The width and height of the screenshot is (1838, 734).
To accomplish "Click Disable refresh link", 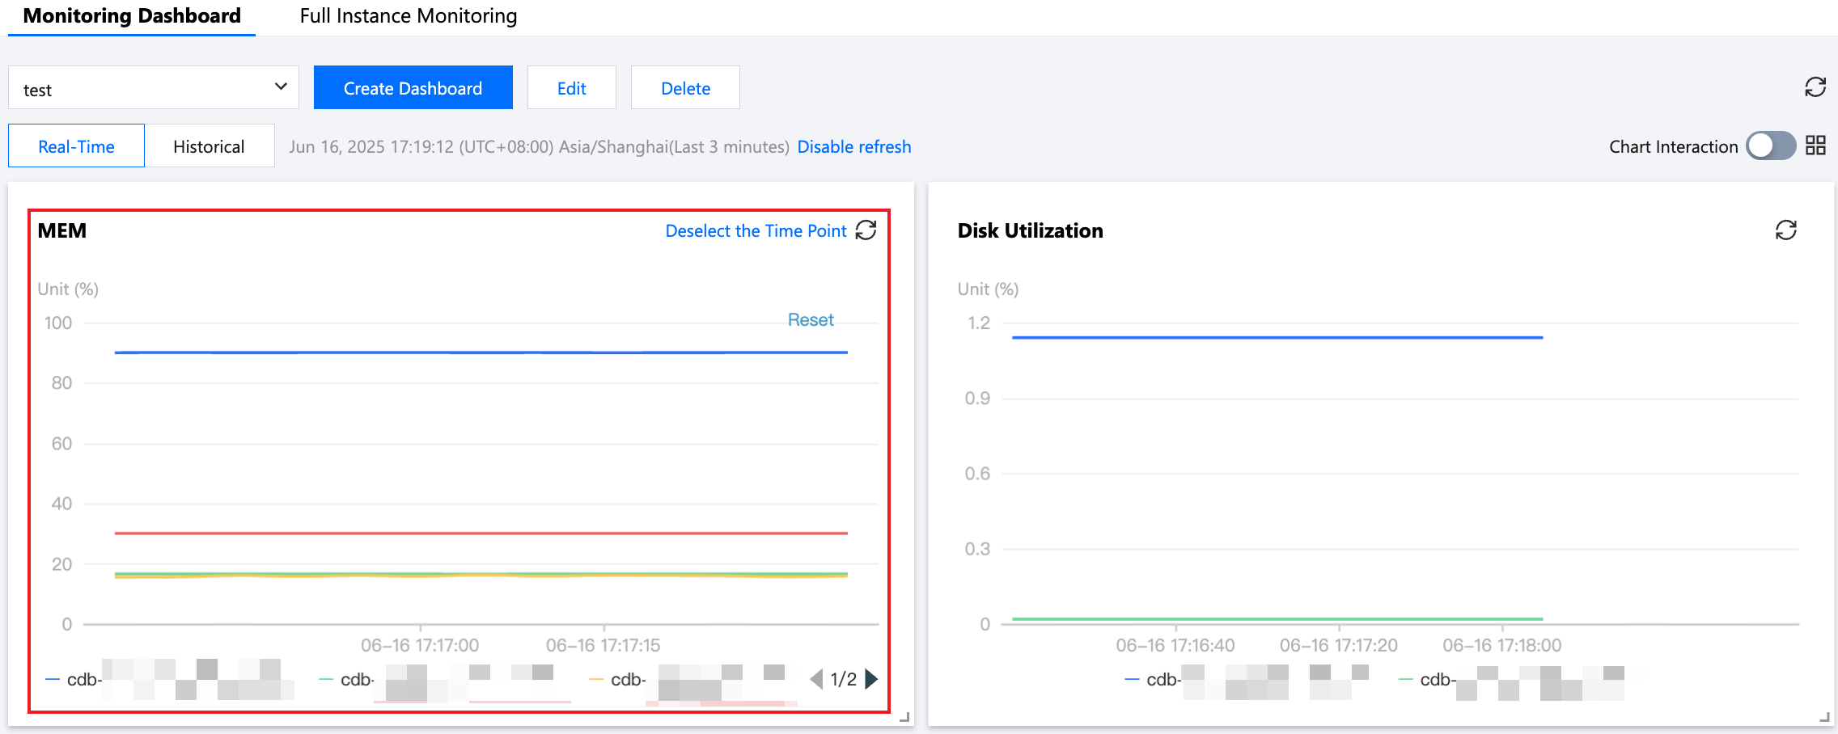I will click(x=854, y=146).
